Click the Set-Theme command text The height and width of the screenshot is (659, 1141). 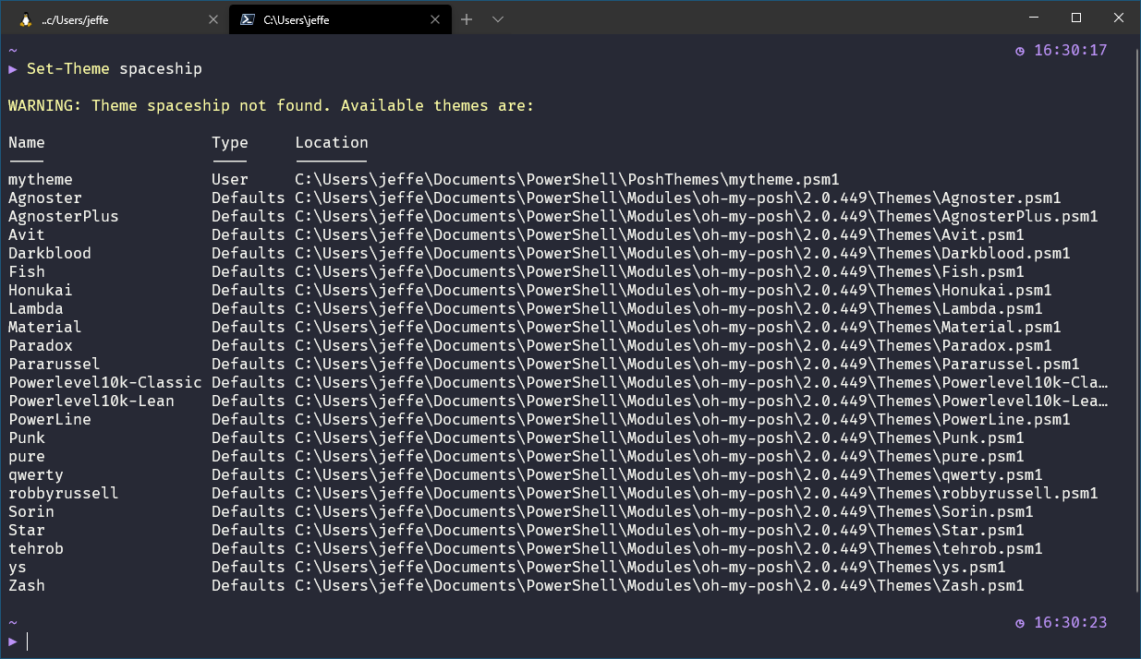coord(68,69)
